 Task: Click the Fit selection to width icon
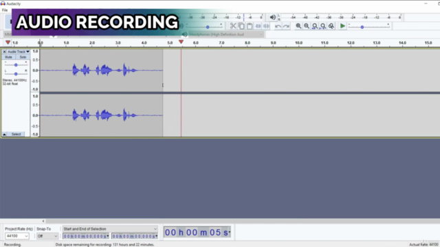coord(315,26)
